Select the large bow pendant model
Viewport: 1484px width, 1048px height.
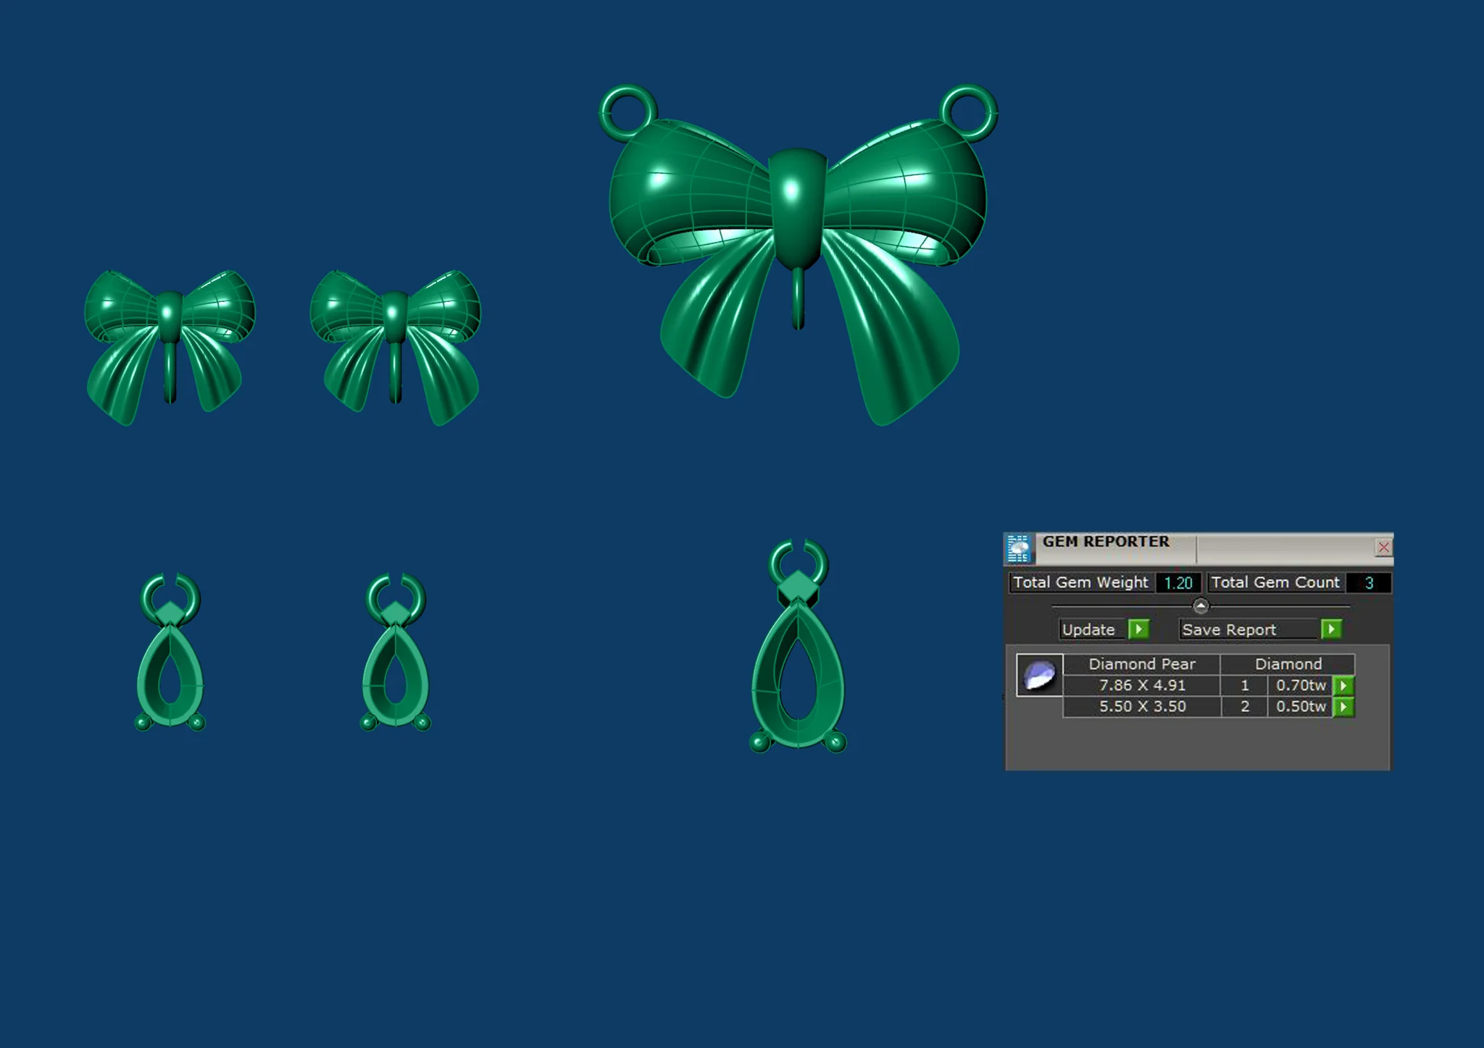797,253
